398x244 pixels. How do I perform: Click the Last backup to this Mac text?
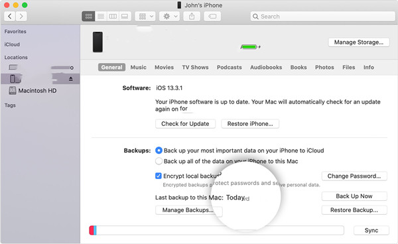click(x=189, y=198)
